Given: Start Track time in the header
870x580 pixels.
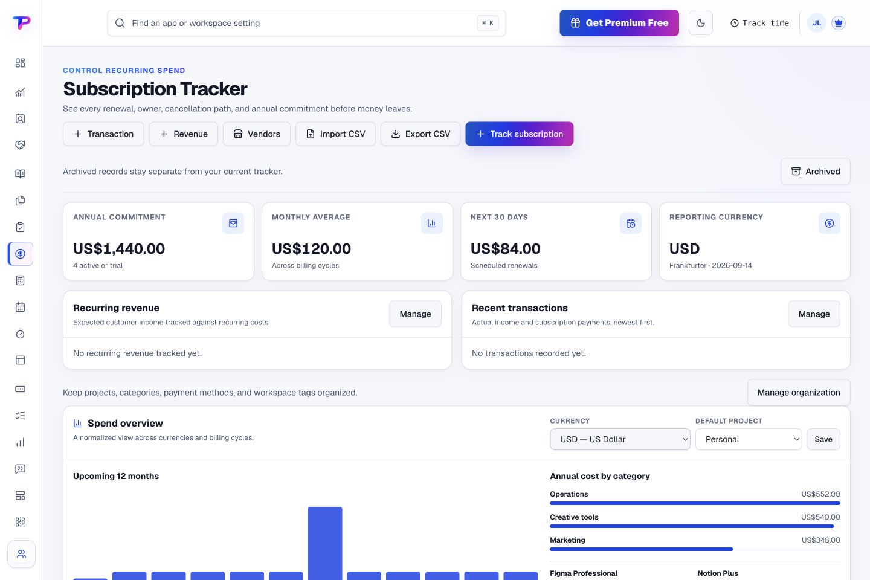Looking at the screenshot, I should tap(759, 23).
